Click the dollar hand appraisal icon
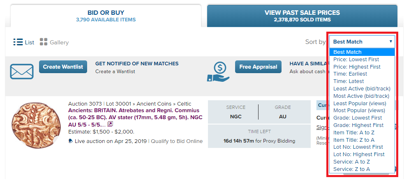This screenshot has height=189, width=411. (x=218, y=72)
